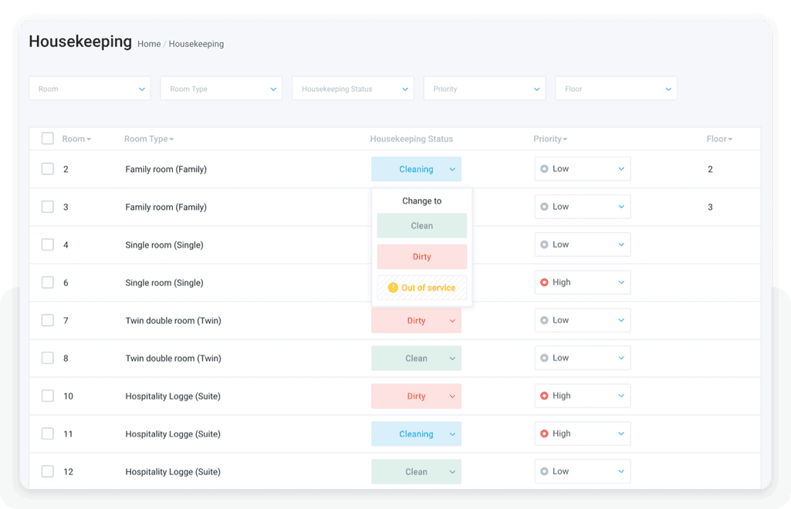This screenshot has width=791, height=509.
Task: Open priority dropdown for room 3
Action: pos(583,207)
